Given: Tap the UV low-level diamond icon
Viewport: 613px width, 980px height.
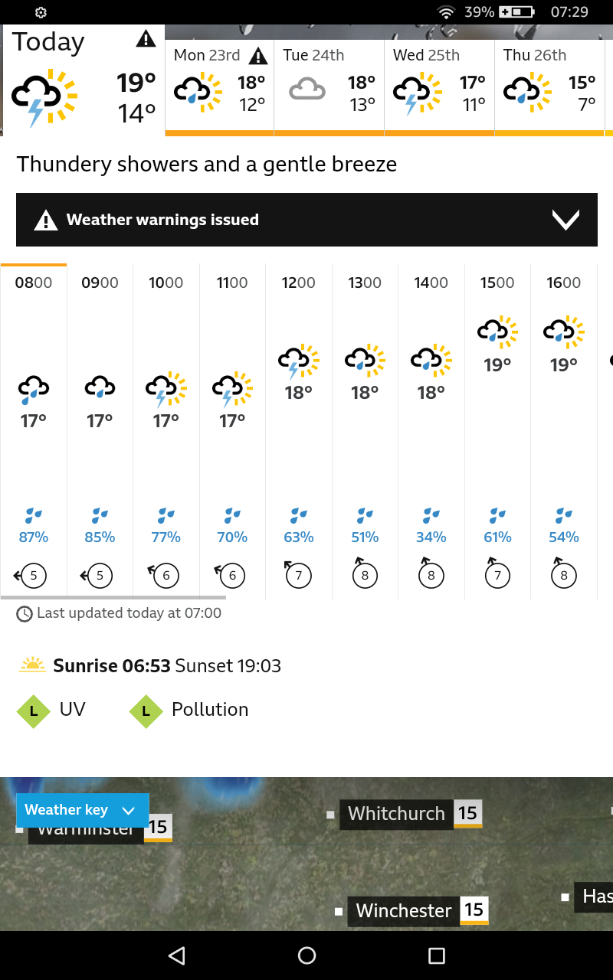Looking at the screenshot, I should click(x=34, y=711).
